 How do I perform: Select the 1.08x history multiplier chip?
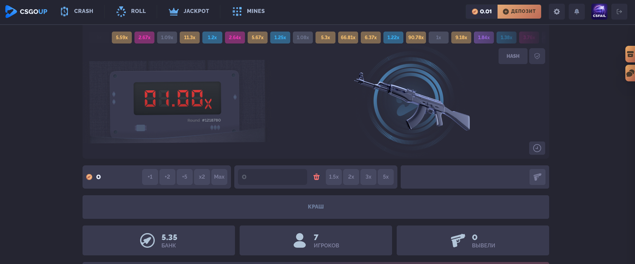[303, 37]
